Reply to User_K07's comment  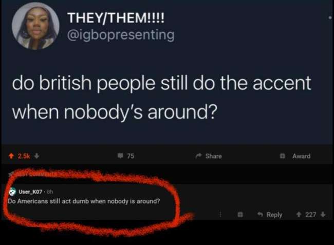pyautogui.click(x=270, y=215)
